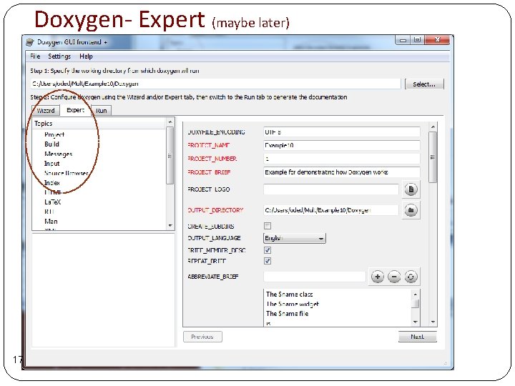The width and height of the screenshot is (515, 386).
Task: Add entry to ABBREVIATE_BRIEF with plus icon
Action: [x=378, y=277]
